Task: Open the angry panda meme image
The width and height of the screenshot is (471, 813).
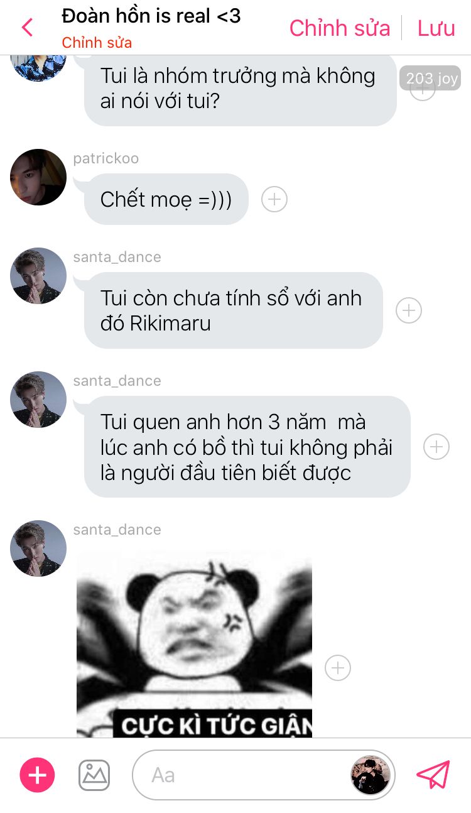Action: coord(194,644)
